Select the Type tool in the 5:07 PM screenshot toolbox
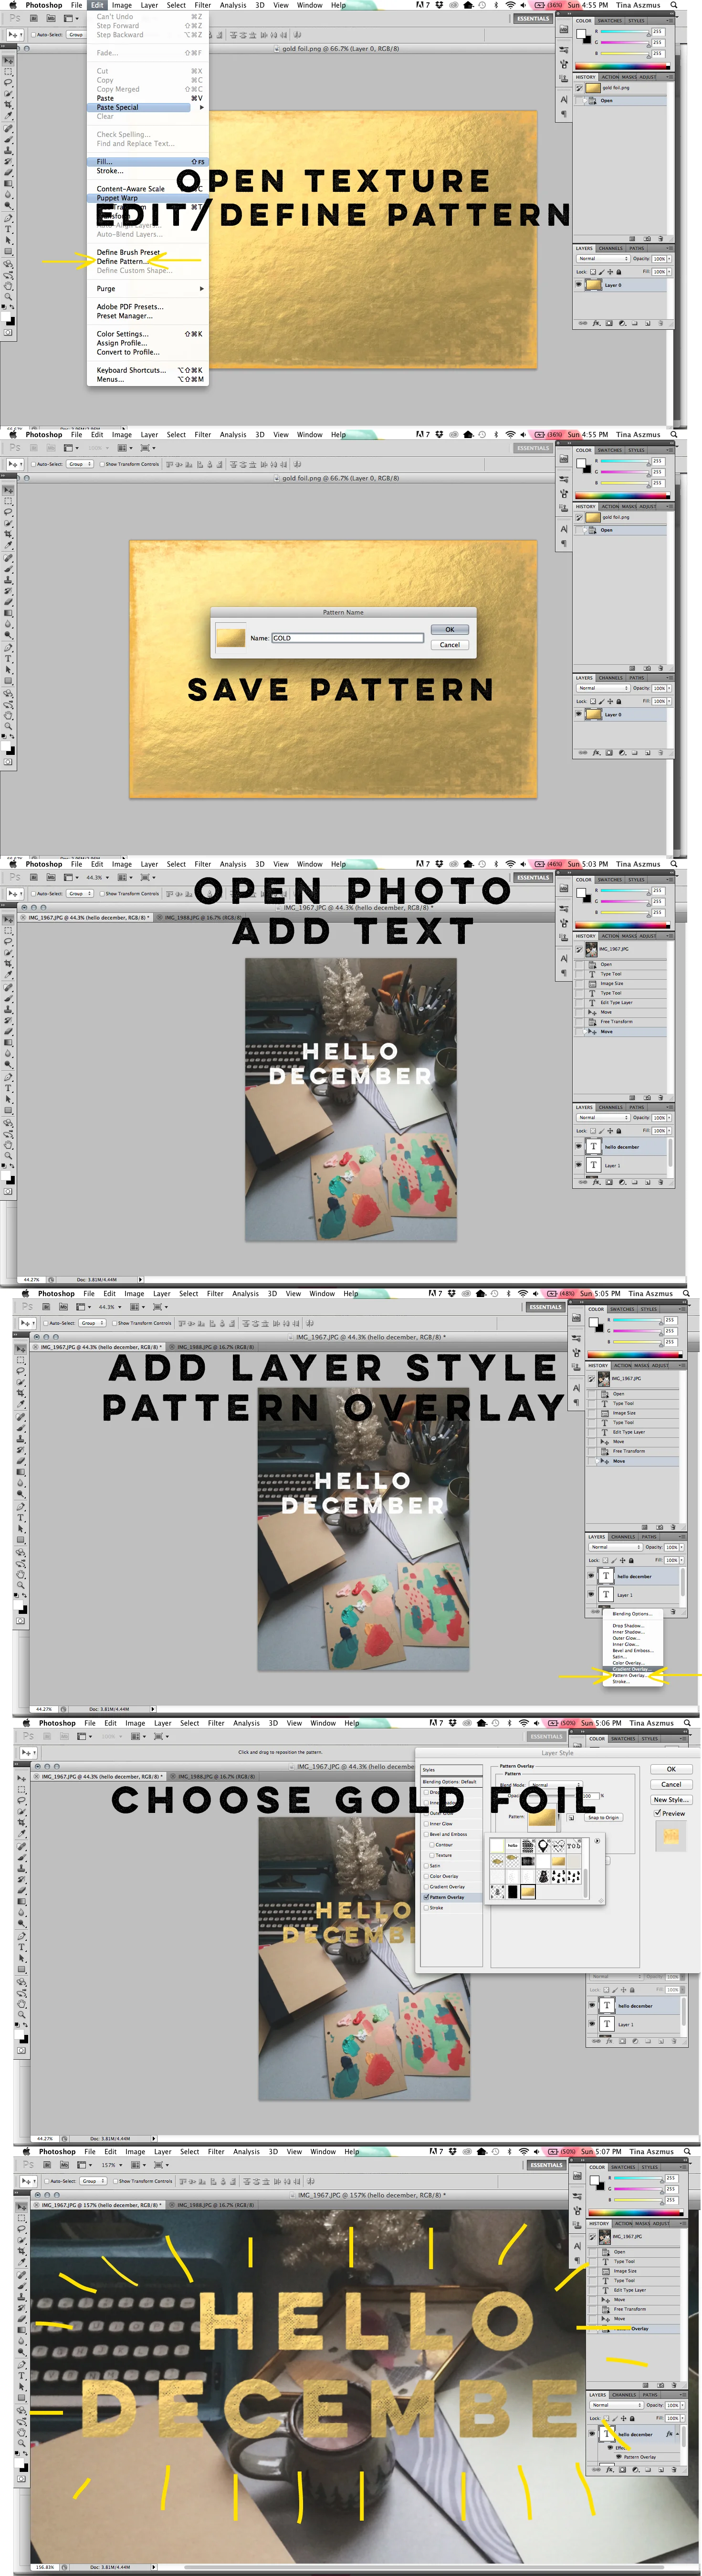702x2576 pixels. pos(21,2376)
